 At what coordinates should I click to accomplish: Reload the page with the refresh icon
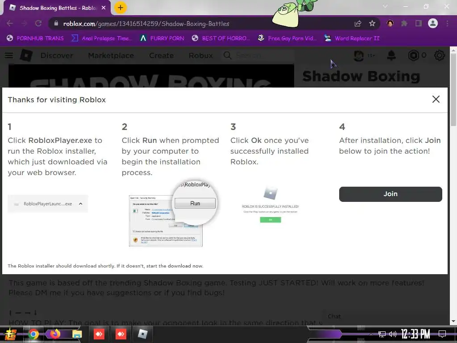pyautogui.click(x=38, y=23)
